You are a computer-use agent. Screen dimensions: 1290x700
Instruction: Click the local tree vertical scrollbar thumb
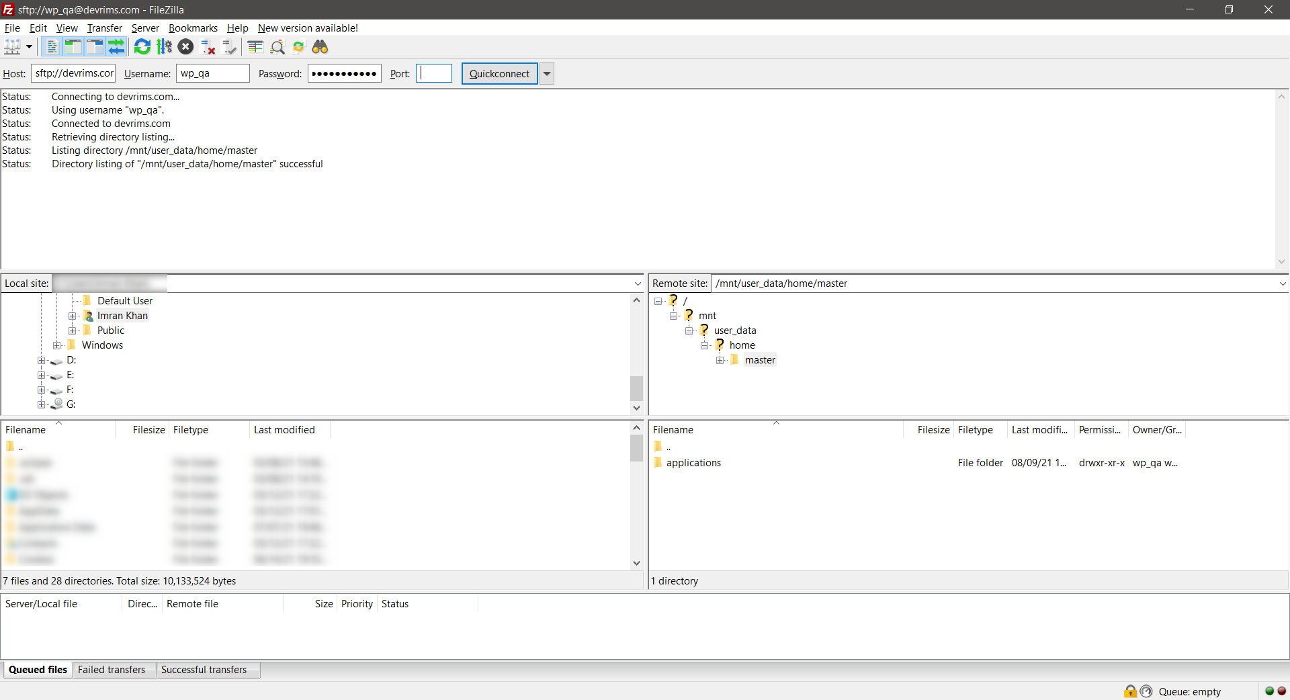point(636,388)
